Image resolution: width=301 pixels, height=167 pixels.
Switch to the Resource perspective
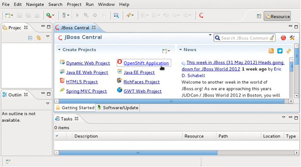tap(277, 16)
